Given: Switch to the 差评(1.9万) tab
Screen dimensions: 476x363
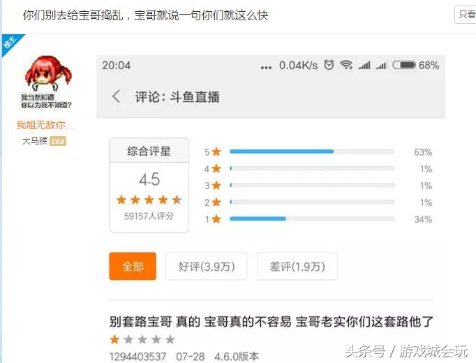Looking at the screenshot, I should coord(297,266).
